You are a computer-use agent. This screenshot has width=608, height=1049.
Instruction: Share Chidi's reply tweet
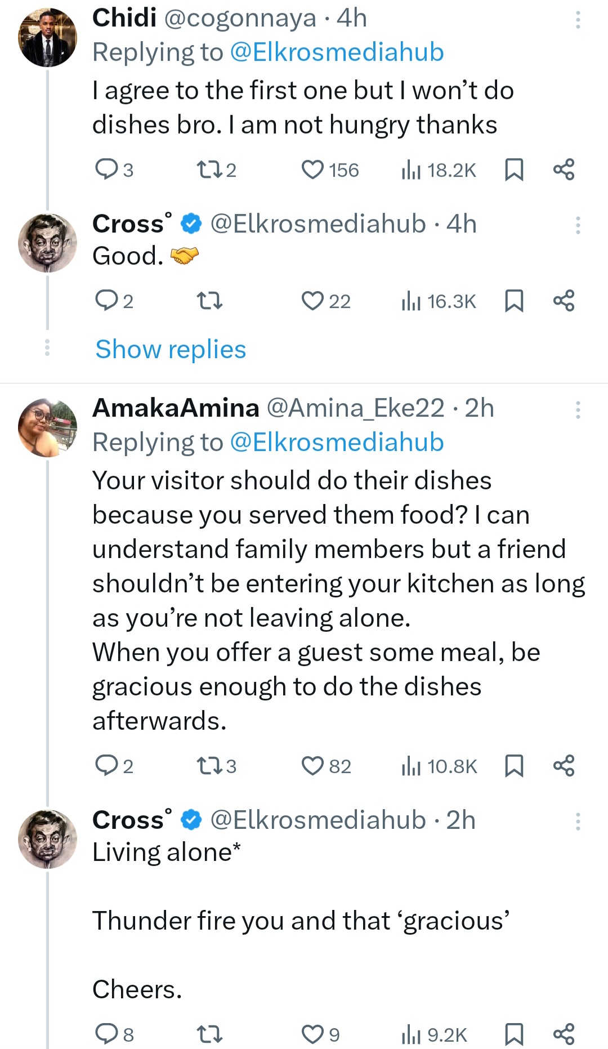click(564, 169)
